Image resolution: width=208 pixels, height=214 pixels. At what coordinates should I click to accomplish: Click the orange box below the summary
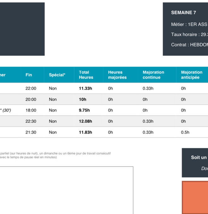tap(195, 198)
